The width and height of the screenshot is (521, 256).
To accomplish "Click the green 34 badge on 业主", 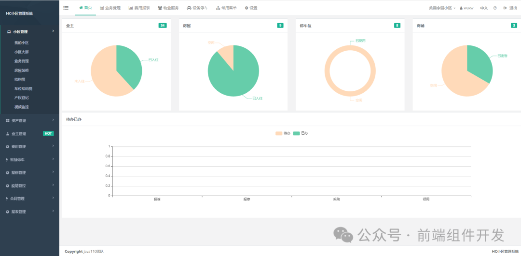I will point(163,26).
